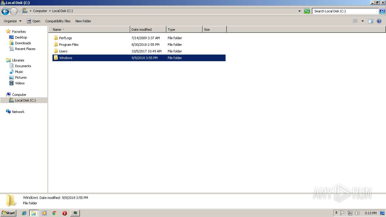
Task: Show hidden tray icons arrow
Action: [336, 213]
